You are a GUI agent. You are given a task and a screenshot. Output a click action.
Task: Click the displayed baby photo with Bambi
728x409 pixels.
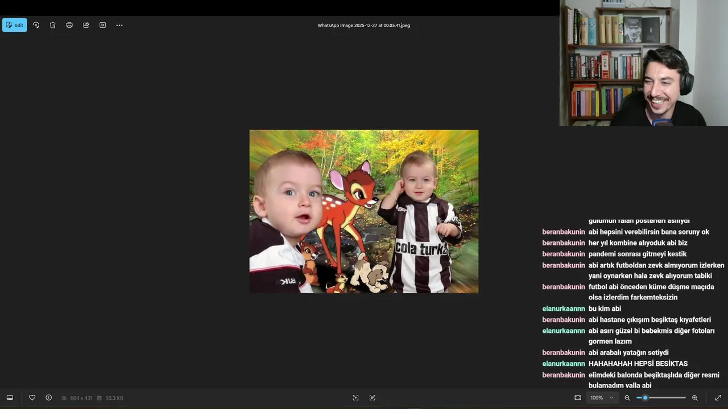(x=364, y=211)
